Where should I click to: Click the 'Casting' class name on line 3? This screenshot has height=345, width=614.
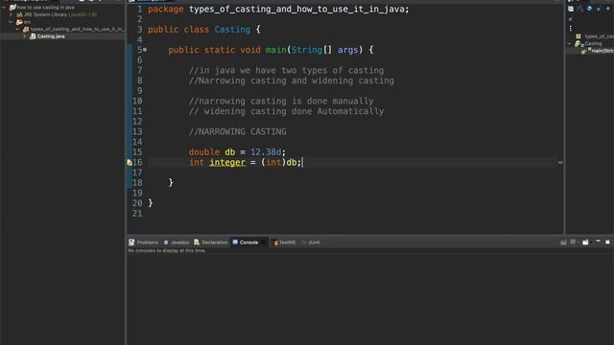pyautogui.click(x=232, y=30)
